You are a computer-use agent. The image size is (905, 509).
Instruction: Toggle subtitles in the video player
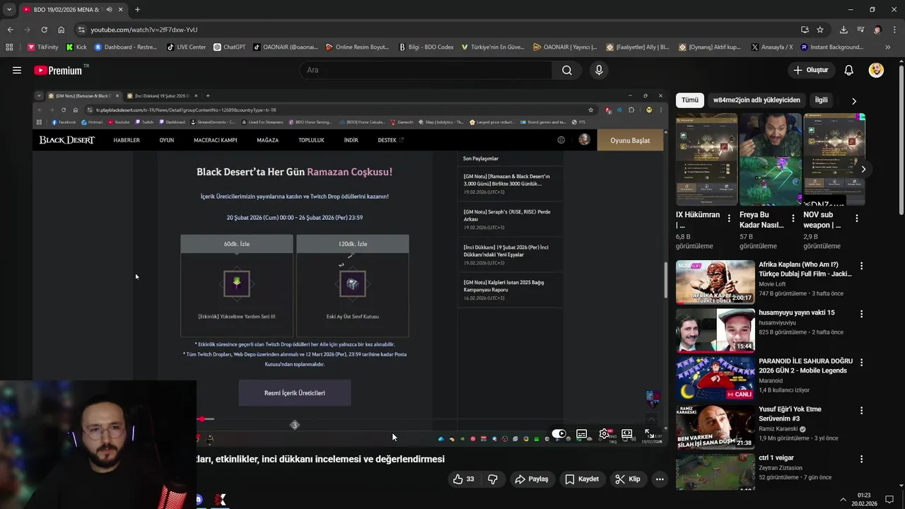coord(581,434)
